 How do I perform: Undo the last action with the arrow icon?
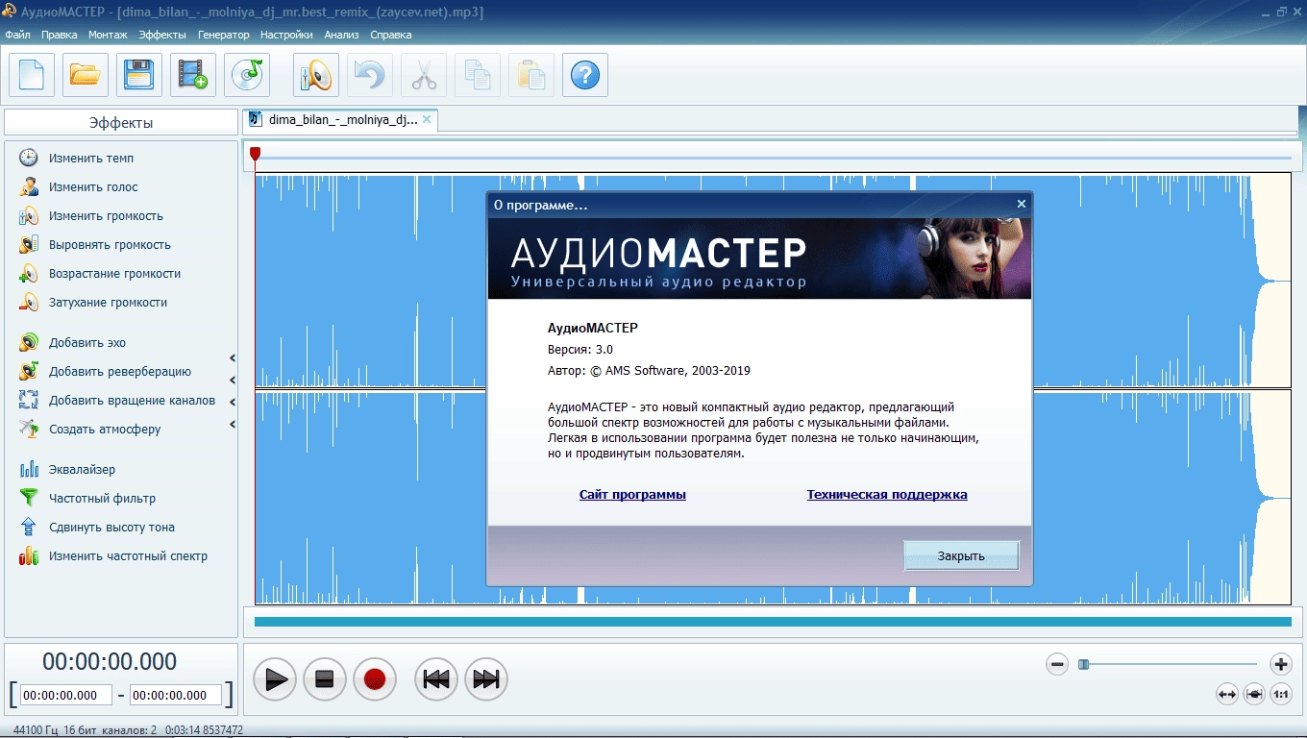(370, 75)
